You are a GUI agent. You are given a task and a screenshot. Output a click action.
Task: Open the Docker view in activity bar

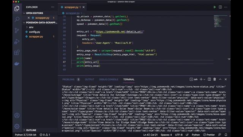[17, 64]
